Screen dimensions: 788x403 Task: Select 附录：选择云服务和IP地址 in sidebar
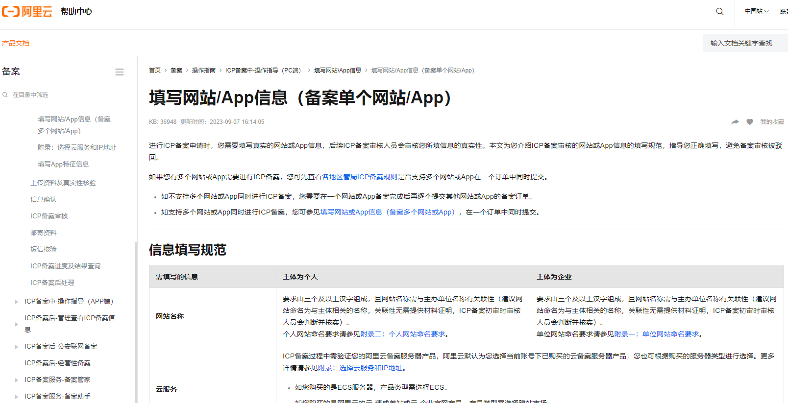click(77, 147)
